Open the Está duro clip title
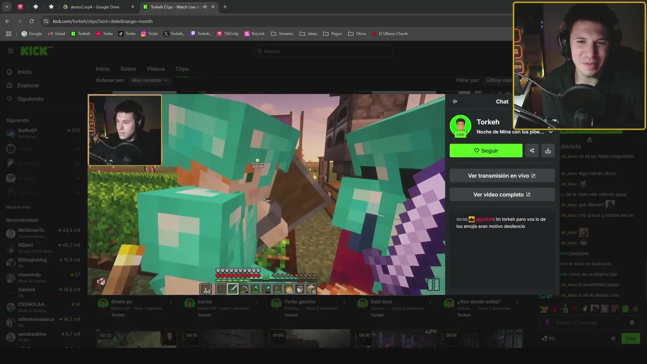Image resolution: width=647 pixels, height=364 pixels. click(381, 302)
